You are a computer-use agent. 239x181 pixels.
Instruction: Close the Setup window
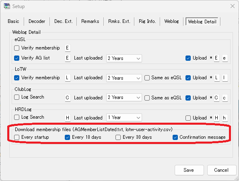[x=233, y=6]
